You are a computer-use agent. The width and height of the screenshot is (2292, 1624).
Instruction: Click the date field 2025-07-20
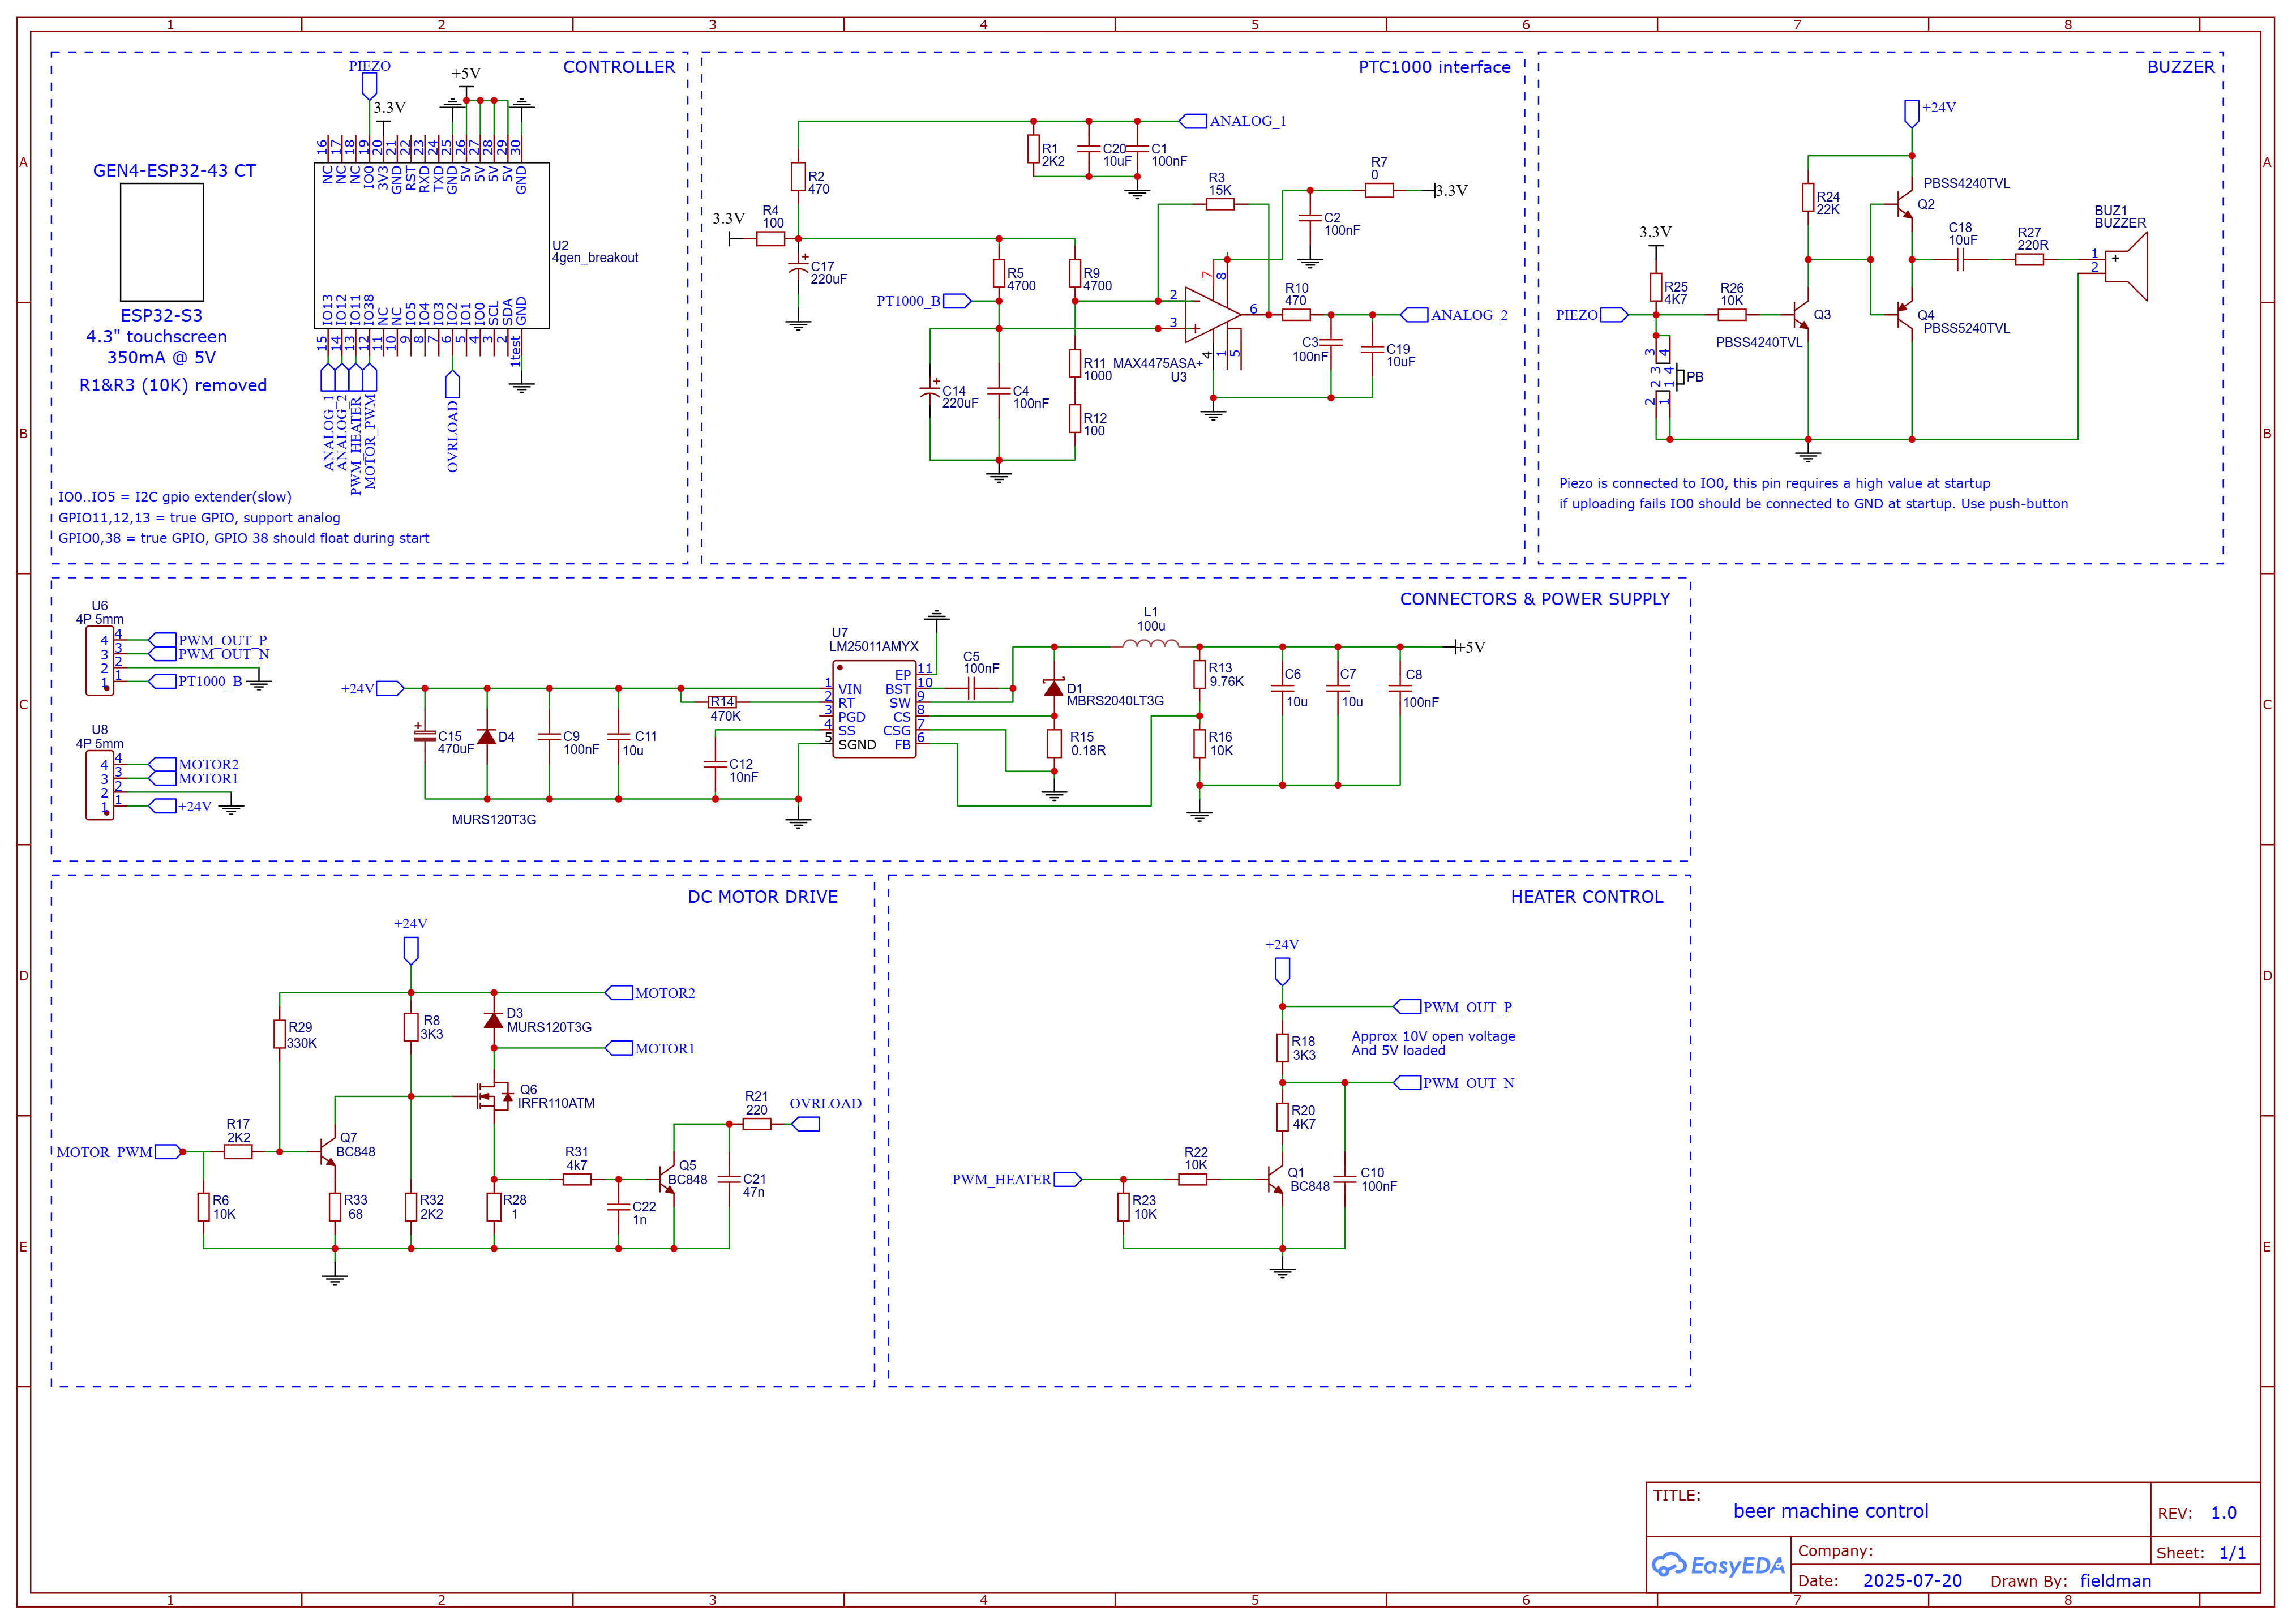click(1912, 1580)
